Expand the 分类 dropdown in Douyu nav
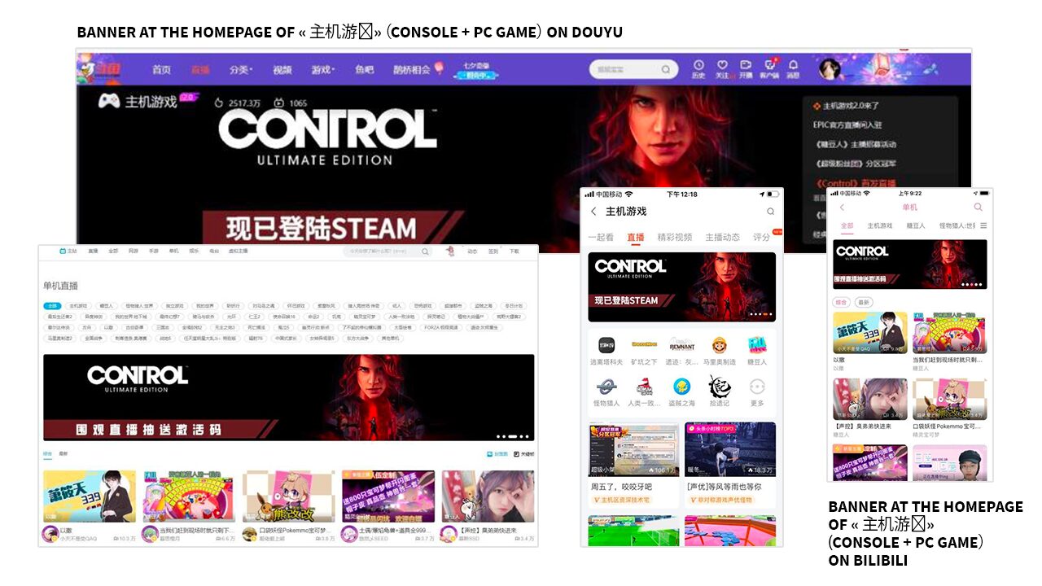1042x586 pixels. coord(240,70)
